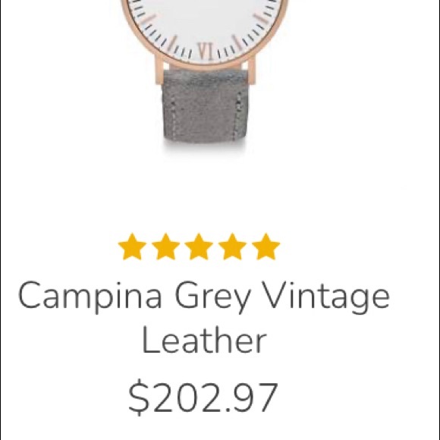The height and width of the screenshot is (440, 440).
Task: Click the rose gold bezel below VI
Action: pos(206,64)
